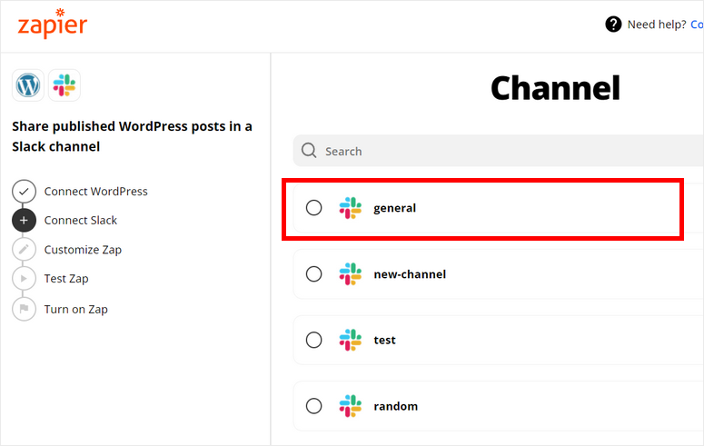Click the Need help question mark icon
Screen dimensions: 704x446
614,25
